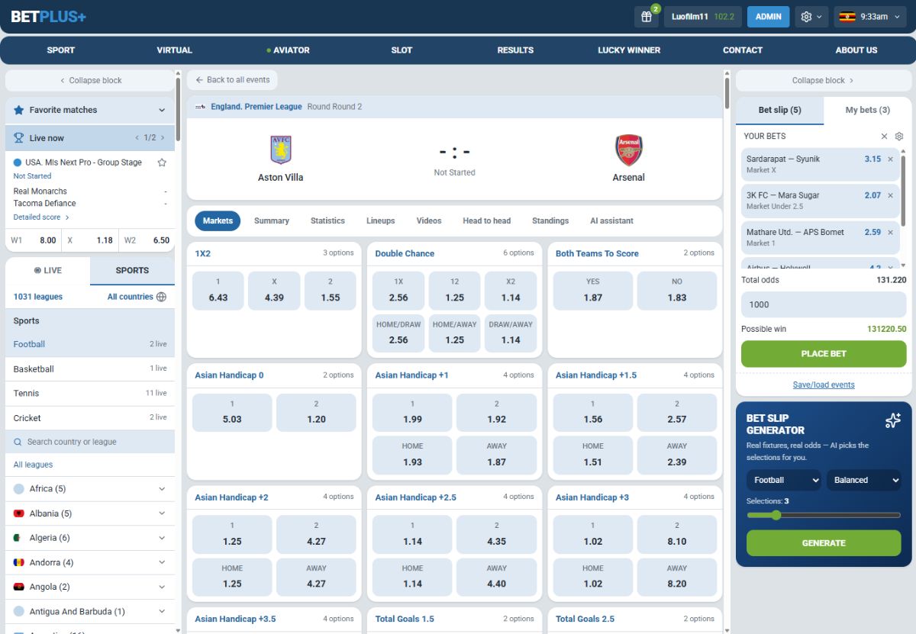Select Double Chance 1X odds 2.56
The height and width of the screenshot is (634, 916).
398,291
